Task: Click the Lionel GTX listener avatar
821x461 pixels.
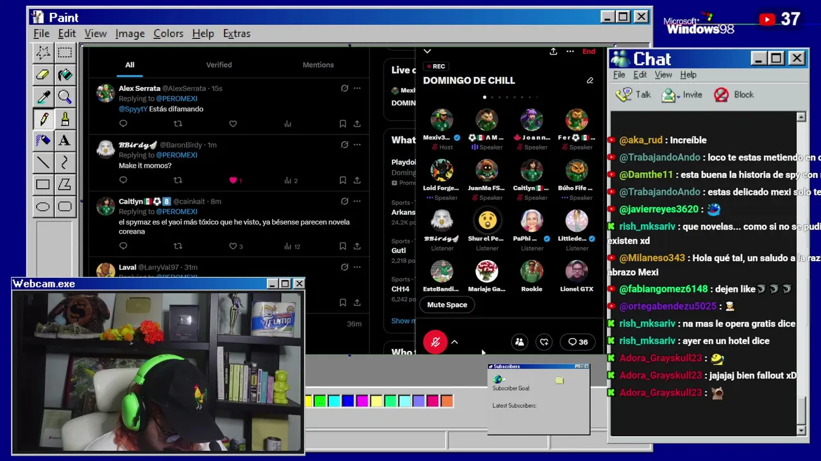Action: click(x=577, y=271)
